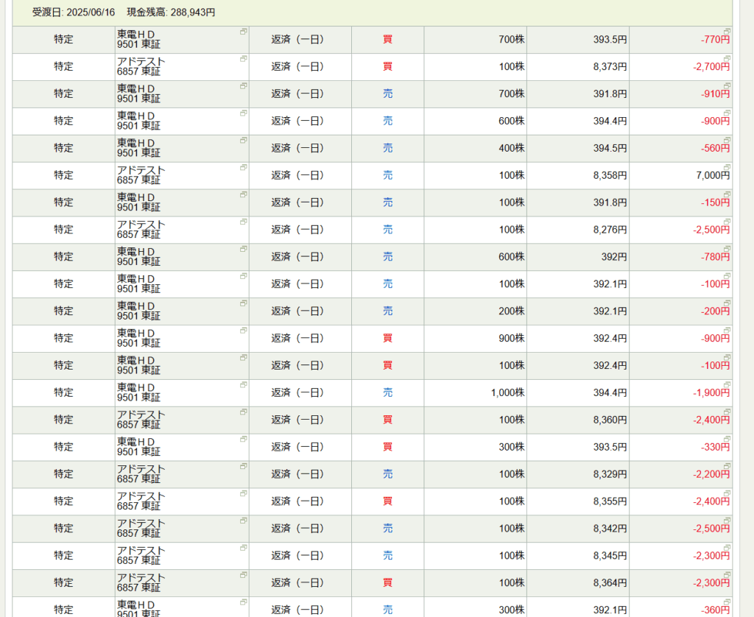
Task: Open detail icon above the -1,900円 loss
Action: click(727, 384)
